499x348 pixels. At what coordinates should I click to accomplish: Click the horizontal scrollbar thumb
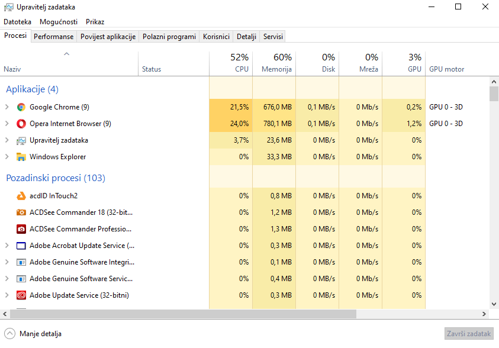[x=183, y=314]
